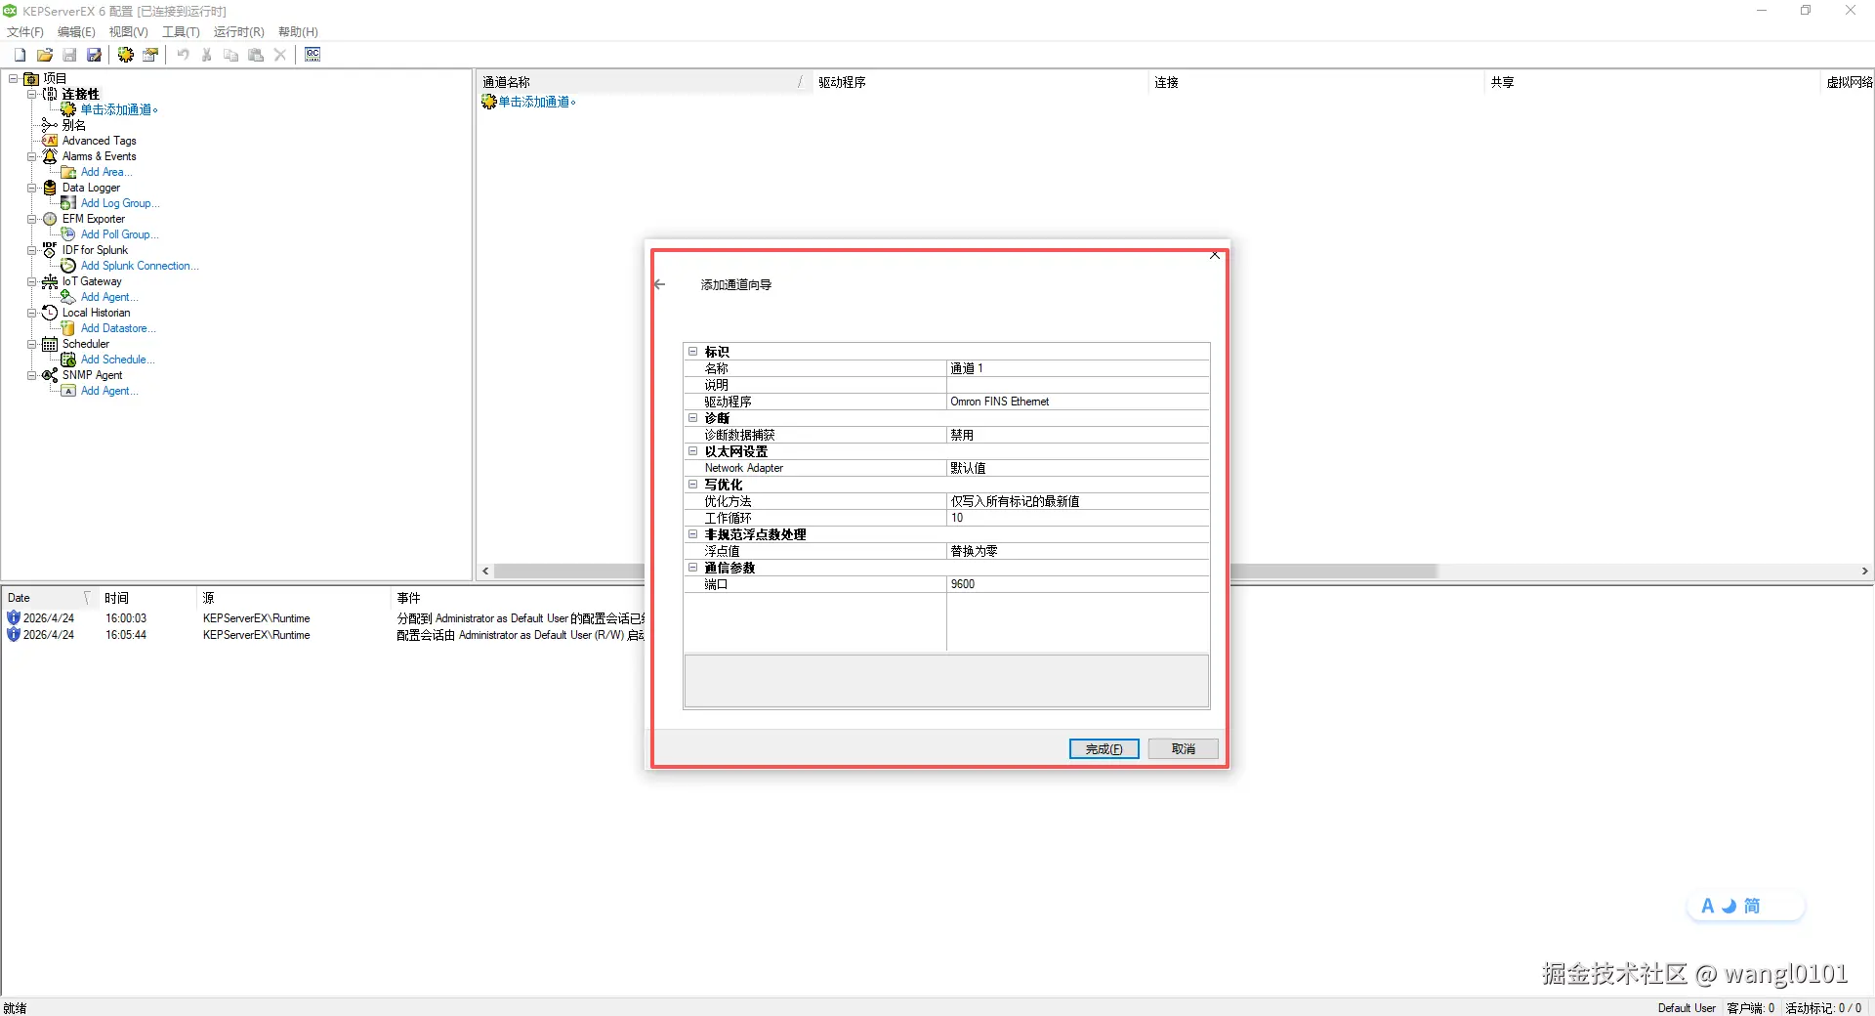This screenshot has height=1016, width=1875.
Task: Collapse the 以太网设置 property group
Action: point(693,451)
